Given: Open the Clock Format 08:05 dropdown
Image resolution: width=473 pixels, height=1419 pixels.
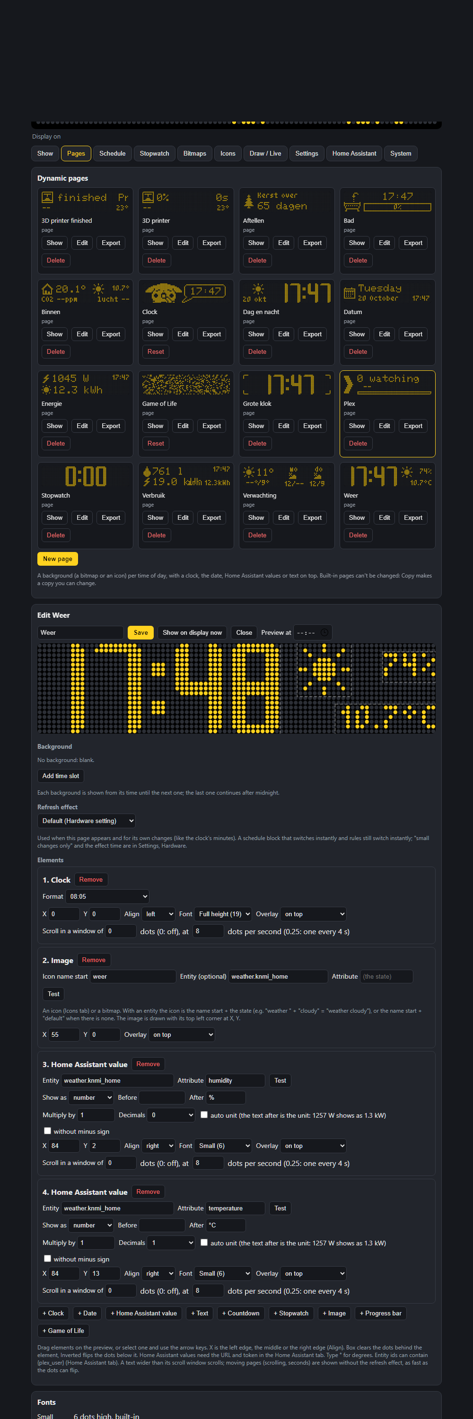Looking at the screenshot, I should pyautogui.click(x=107, y=896).
